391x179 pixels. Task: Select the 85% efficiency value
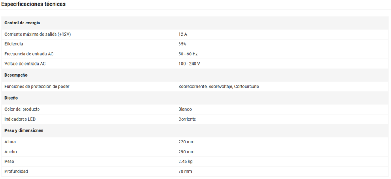[x=182, y=44]
